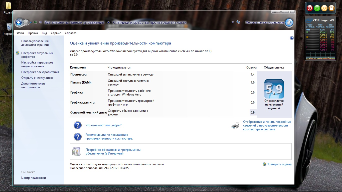Click the 7,4 score for Процессор
The image size is (342, 192).
click(x=252, y=74)
